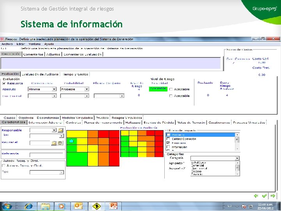Open the Ayuda menu

(49, 44)
